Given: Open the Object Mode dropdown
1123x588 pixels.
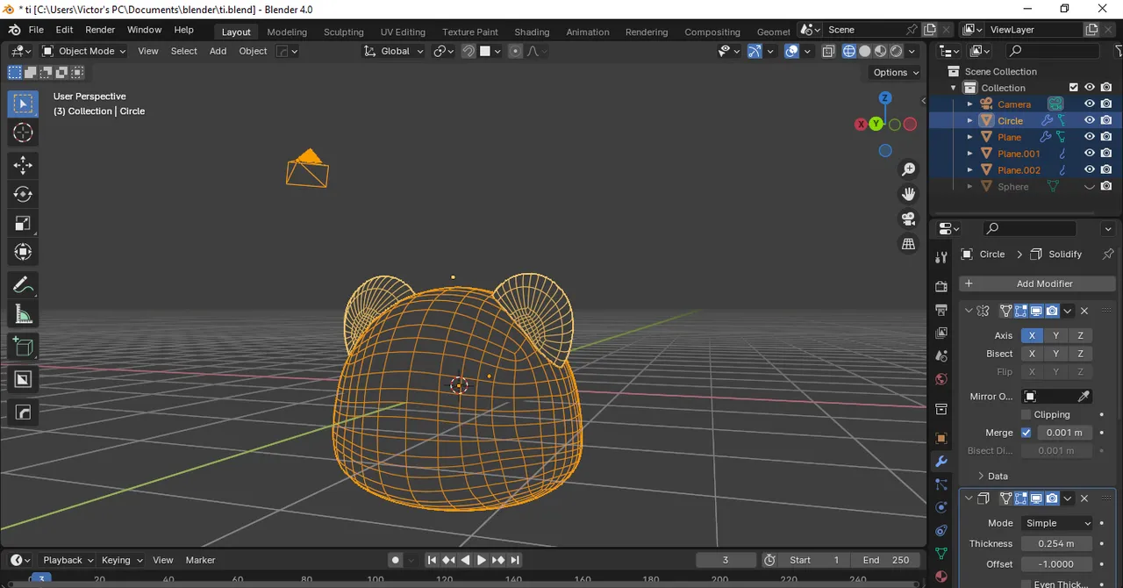Looking at the screenshot, I should [84, 51].
